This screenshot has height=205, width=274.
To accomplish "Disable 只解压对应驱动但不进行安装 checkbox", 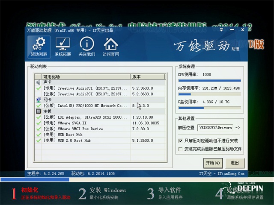I will point(180,141).
